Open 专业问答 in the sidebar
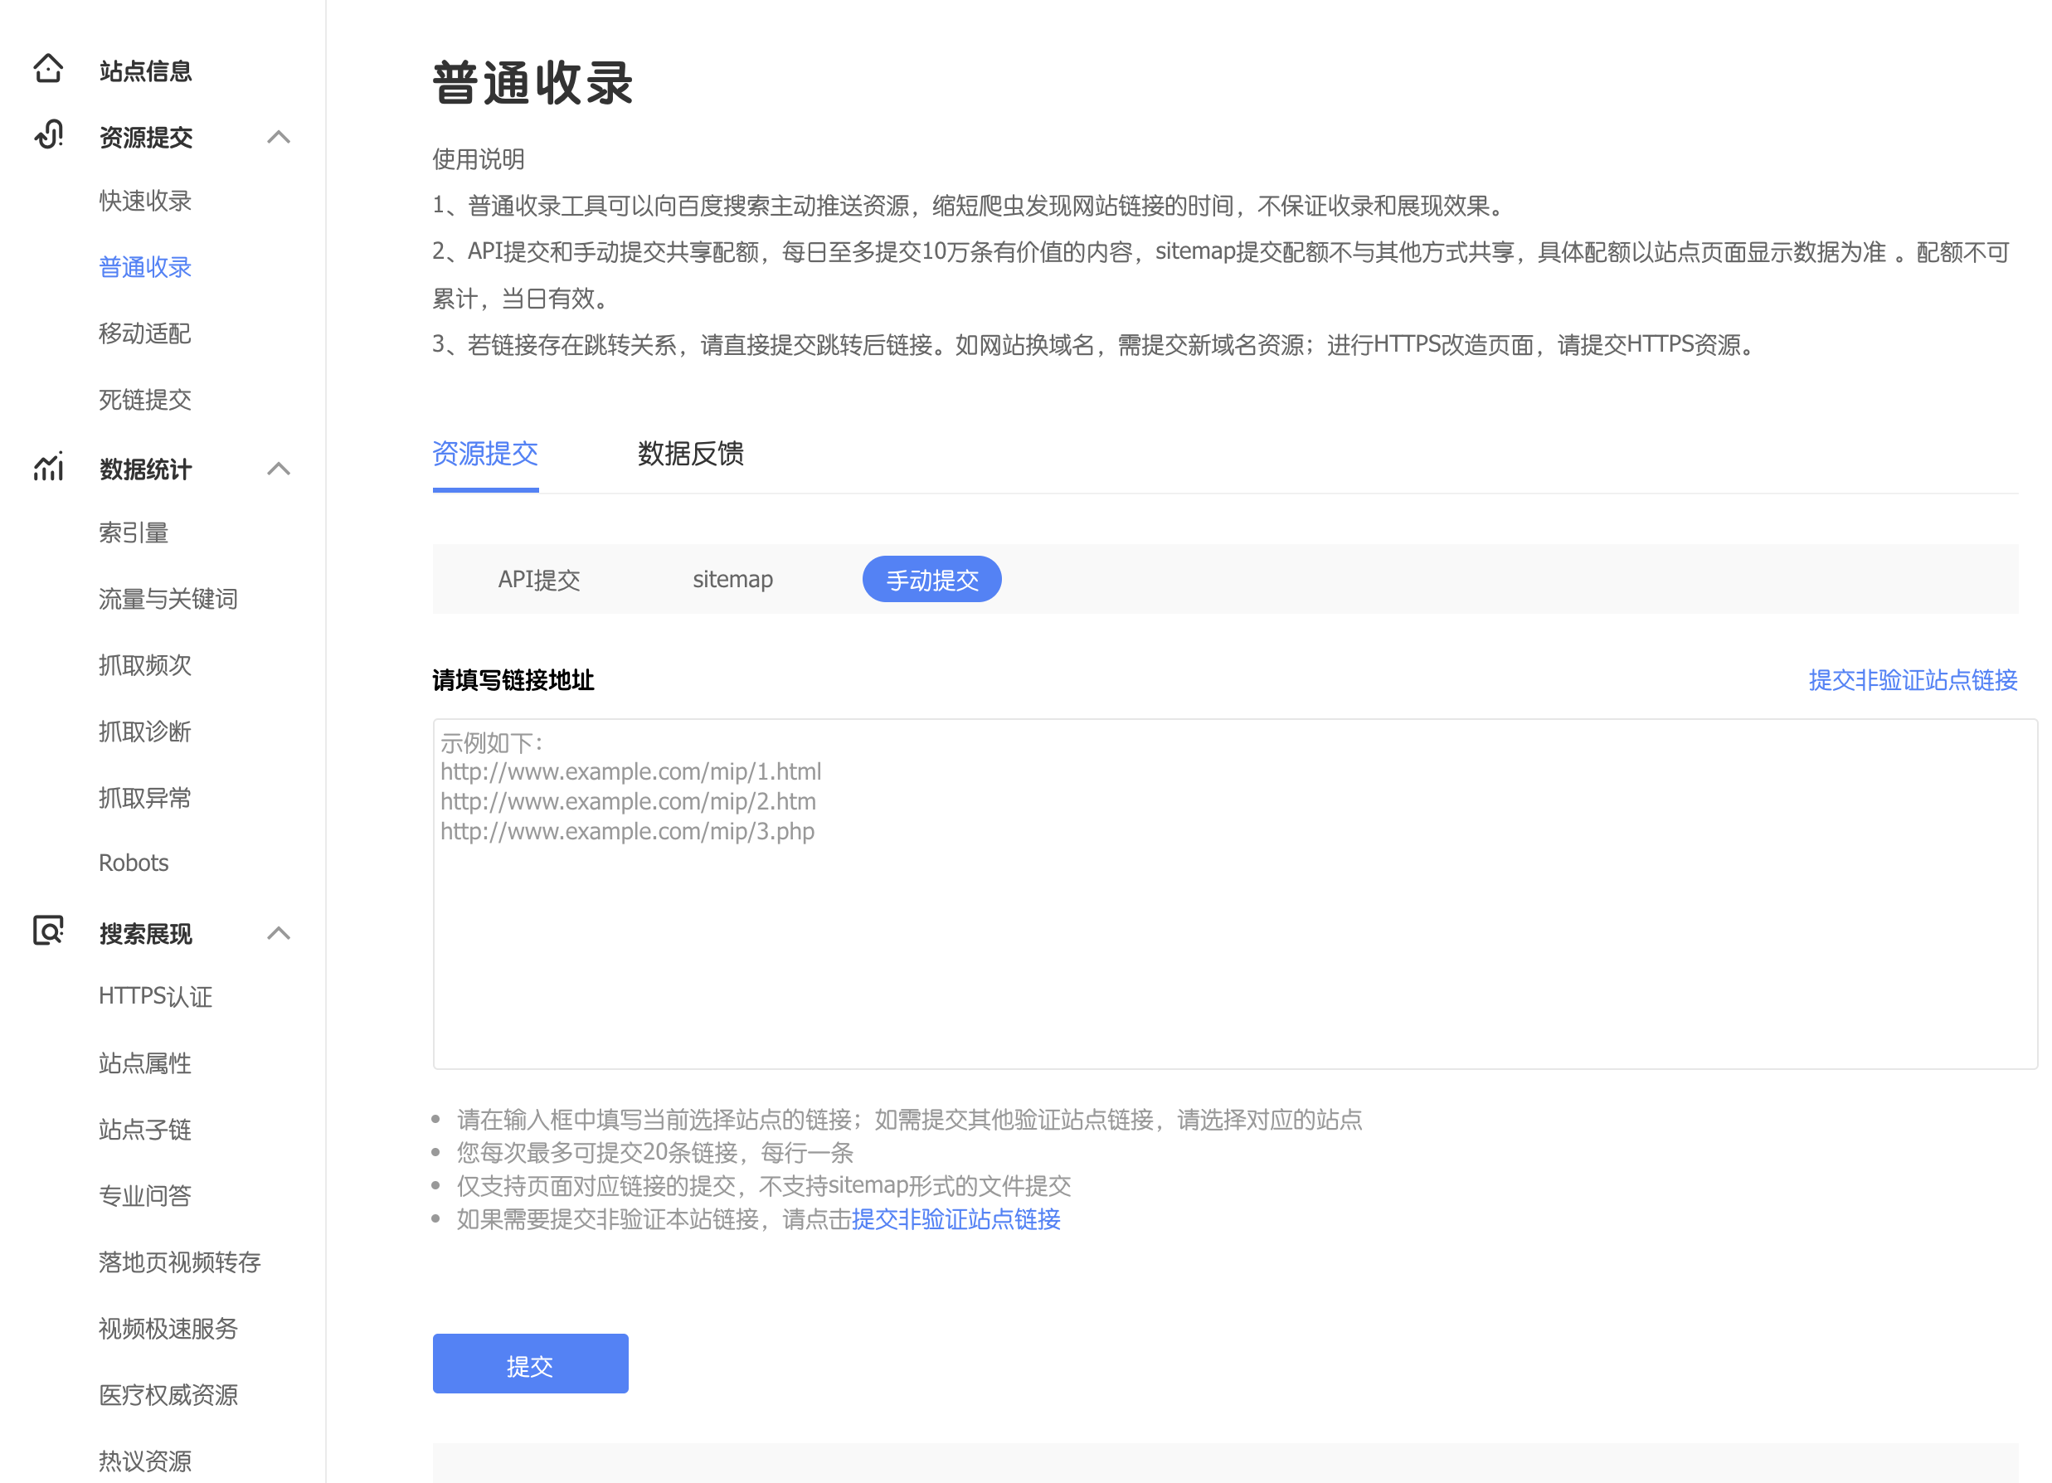This screenshot has width=2052, height=1483. click(x=146, y=1195)
